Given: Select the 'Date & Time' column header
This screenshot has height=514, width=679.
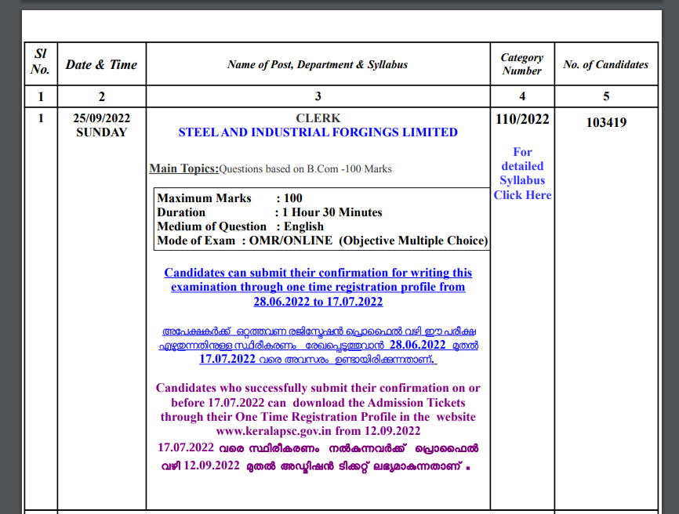Looking at the screenshot, I should pyautogui.click(x=101, y=64).
